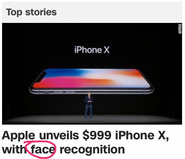Click the 'iPhone X' title text in photo

[x=92, y=50]
